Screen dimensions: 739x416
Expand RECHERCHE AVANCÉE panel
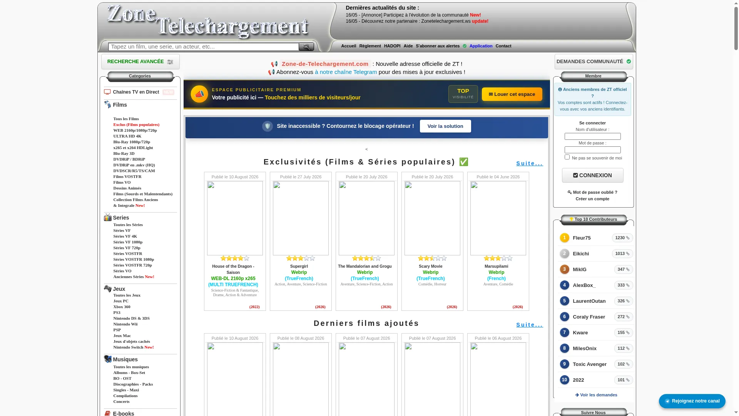140,62
